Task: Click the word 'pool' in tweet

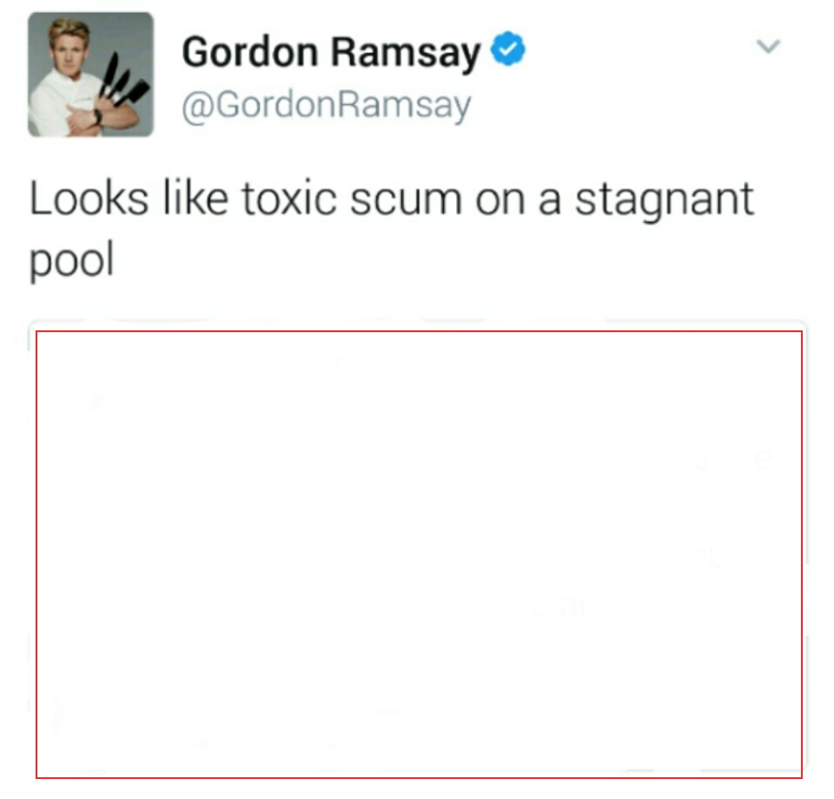Action: tap(71, 260)
